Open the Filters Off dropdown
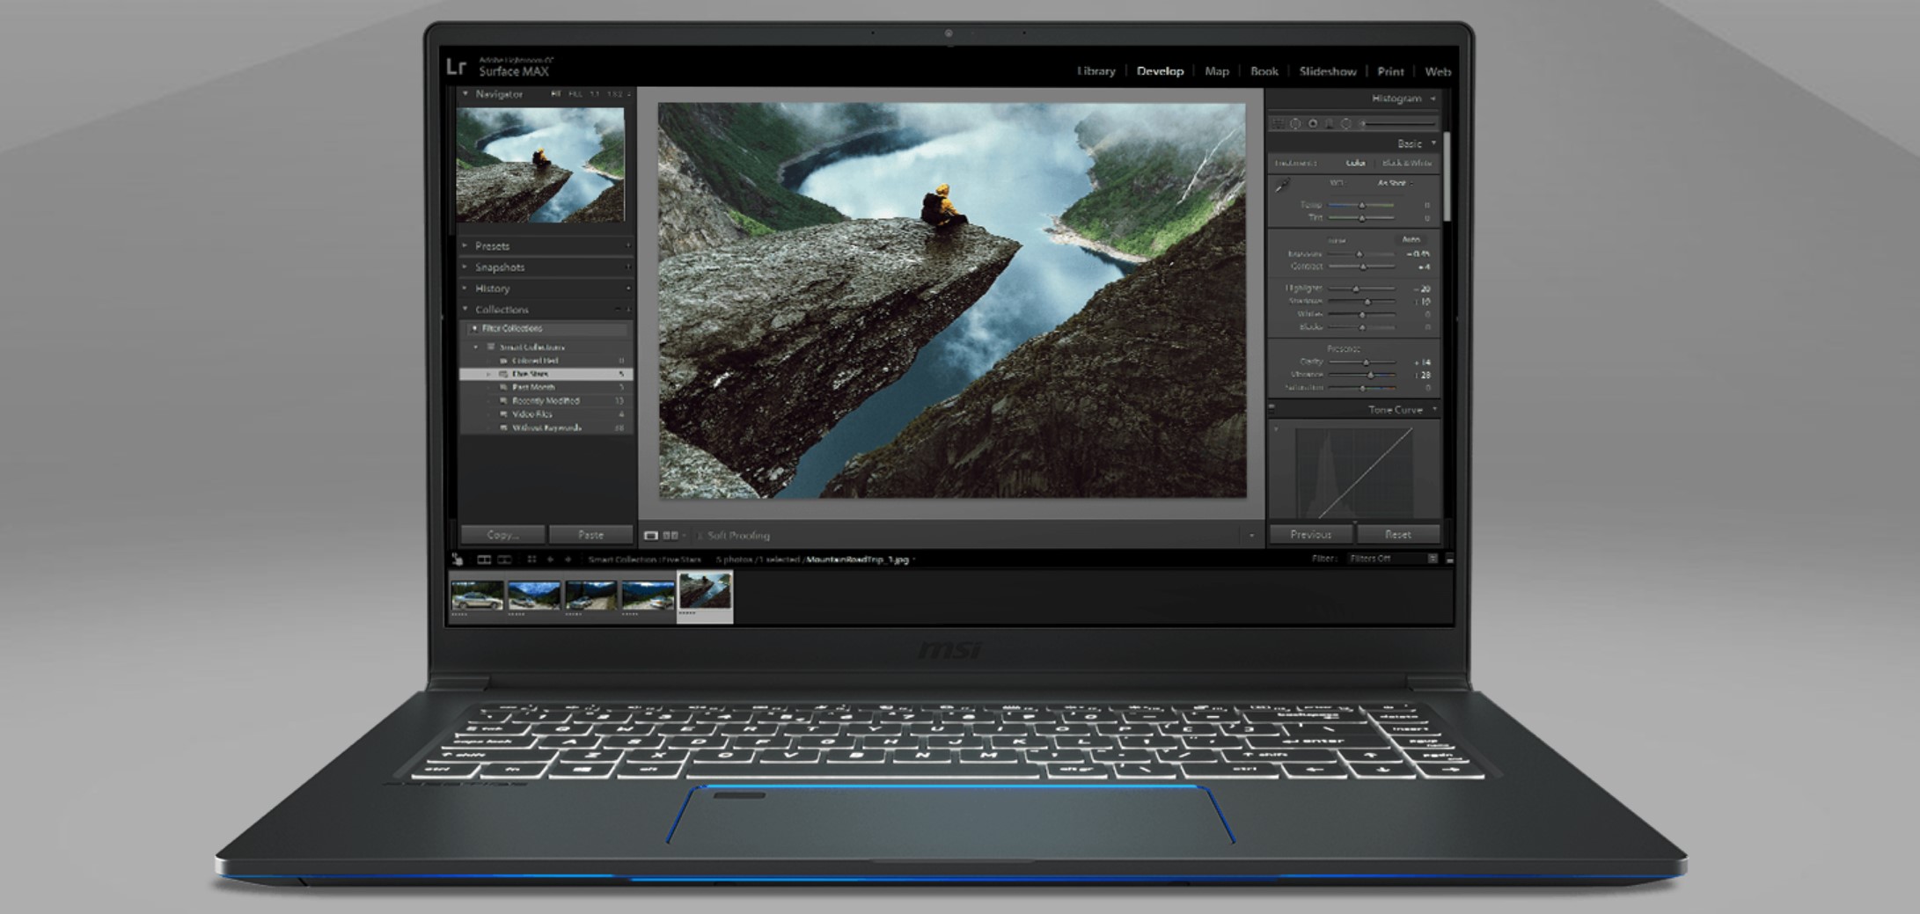This screenshot has width=1920, height=914. pos(1392,559)
